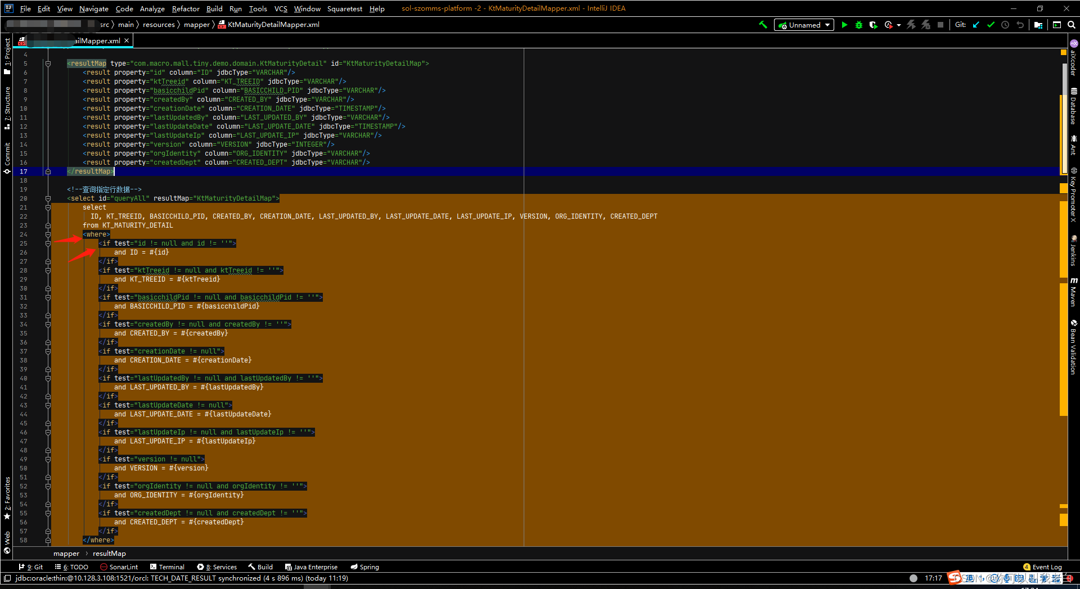Collapse the resultMap fold at line 5
1080x589 pixels.
tap(48, 64)
